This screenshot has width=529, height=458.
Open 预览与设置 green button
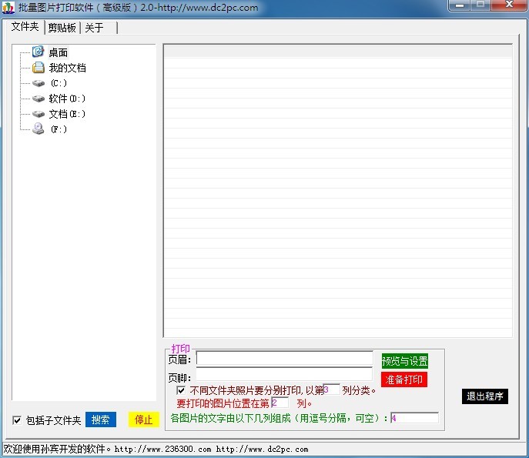[404, 361]
